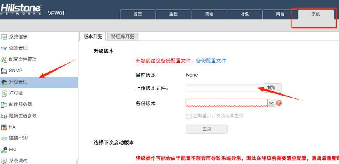Select 系统调试 in the sidebar
This screenshot has width=339, height=164.
18,161
